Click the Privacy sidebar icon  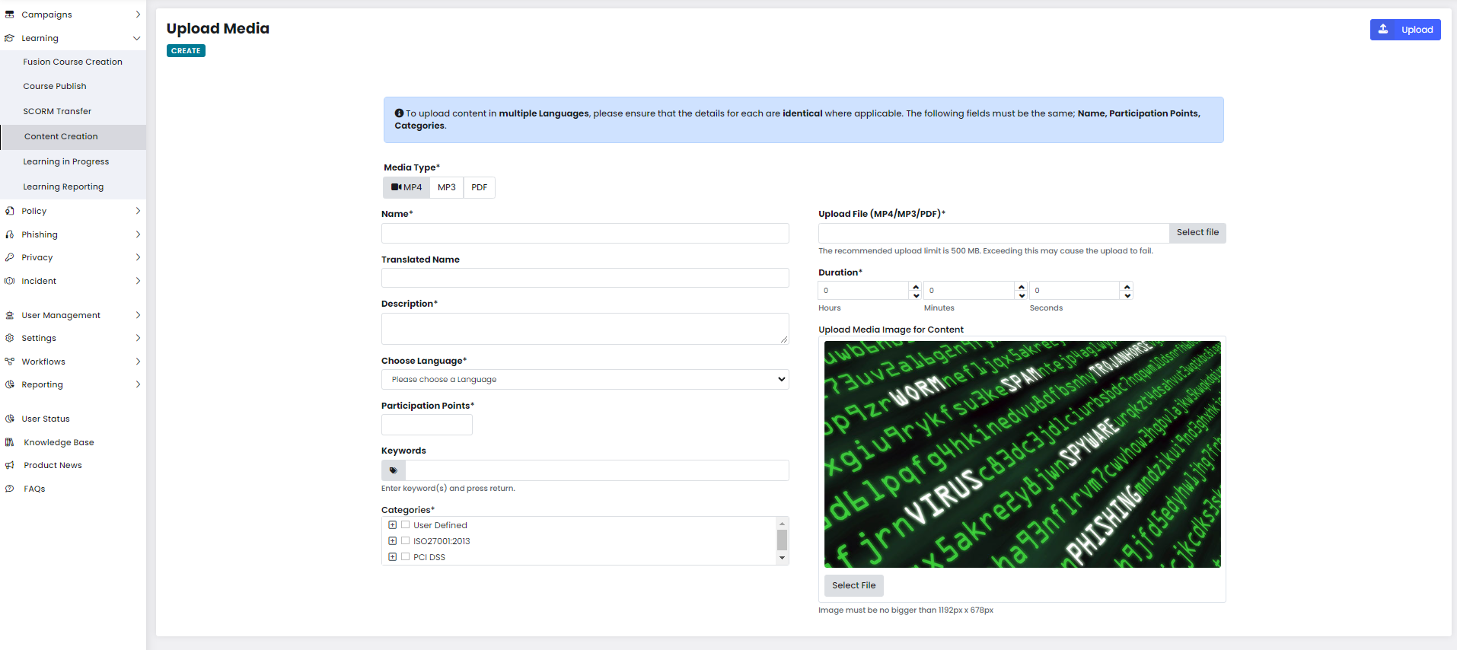coord(9,257)
